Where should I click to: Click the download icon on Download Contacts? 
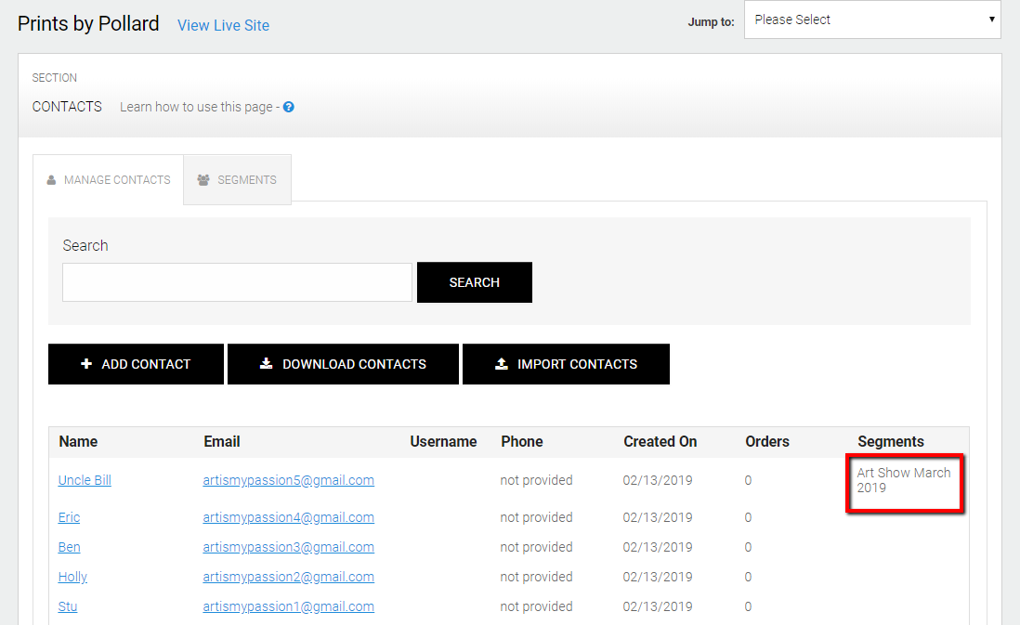click(266, 364)
